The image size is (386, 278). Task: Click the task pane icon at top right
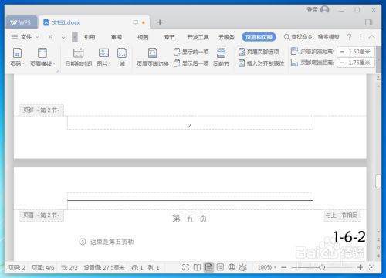[368, 22]
